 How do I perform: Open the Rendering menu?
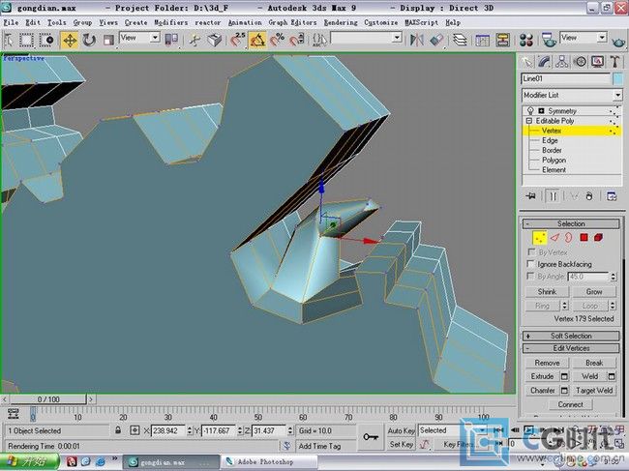[340, 21]
